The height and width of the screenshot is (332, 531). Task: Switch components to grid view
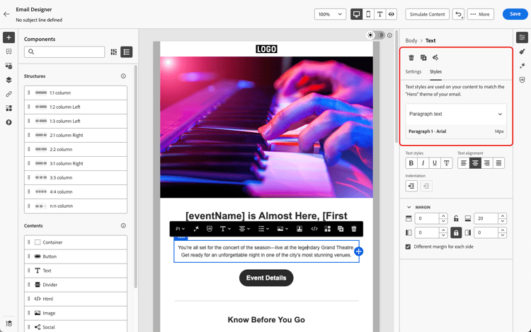click(114, 52)
